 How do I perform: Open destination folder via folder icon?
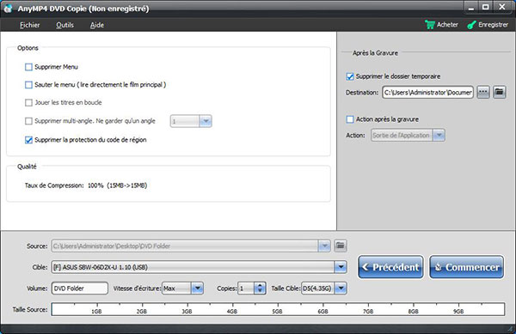click(x=499, y=92)
